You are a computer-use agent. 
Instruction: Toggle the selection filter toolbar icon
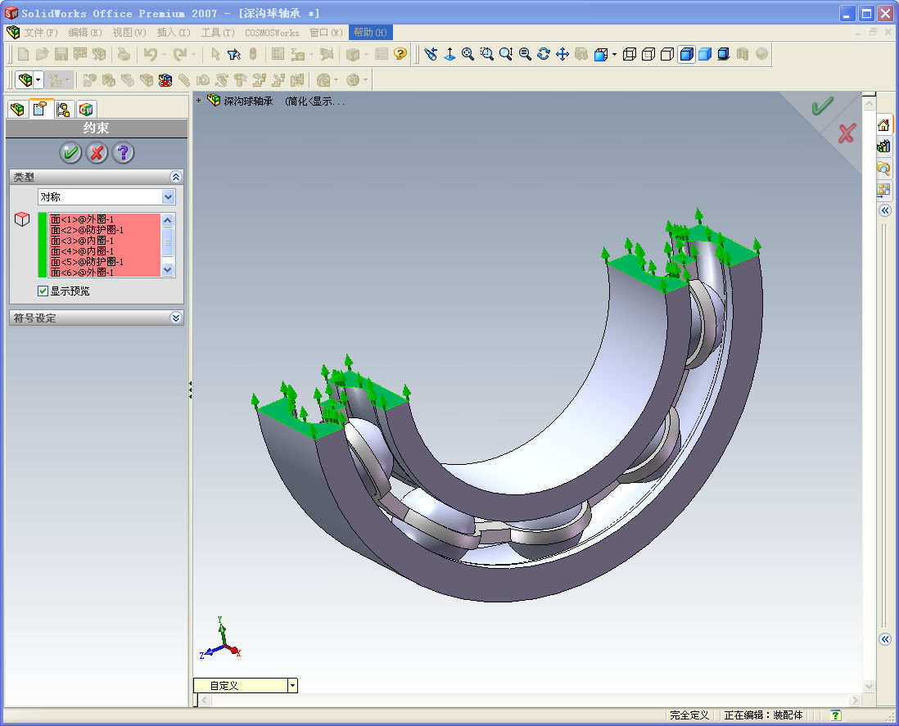point(233,55)
